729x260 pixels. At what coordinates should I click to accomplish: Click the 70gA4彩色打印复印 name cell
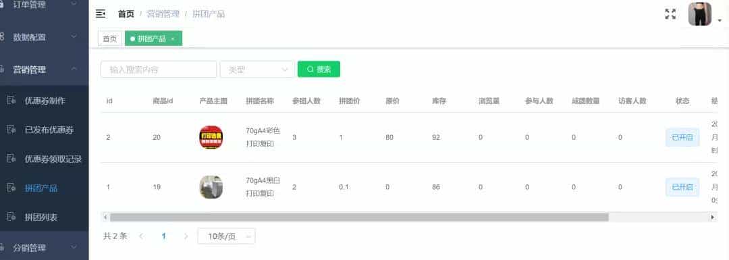263,137
